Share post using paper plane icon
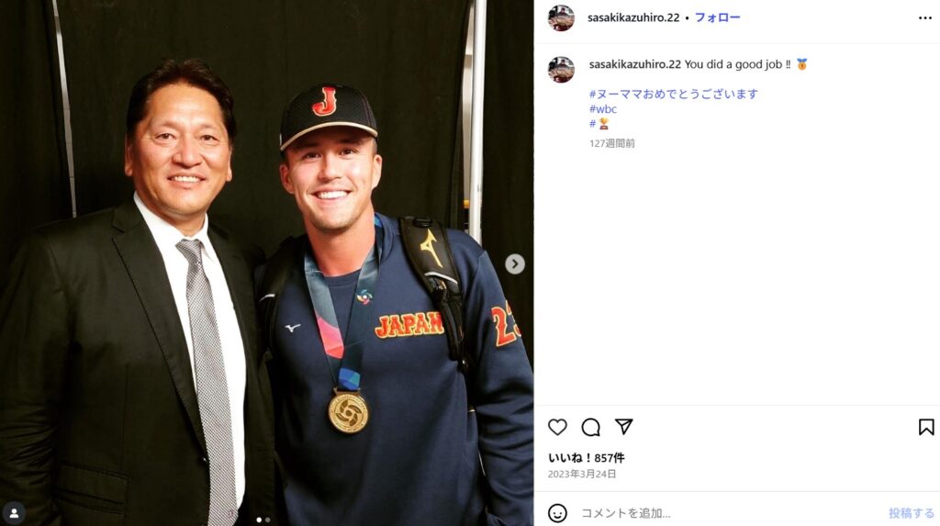The height and width of the screenshot is (526, 940). coord(624,427)
